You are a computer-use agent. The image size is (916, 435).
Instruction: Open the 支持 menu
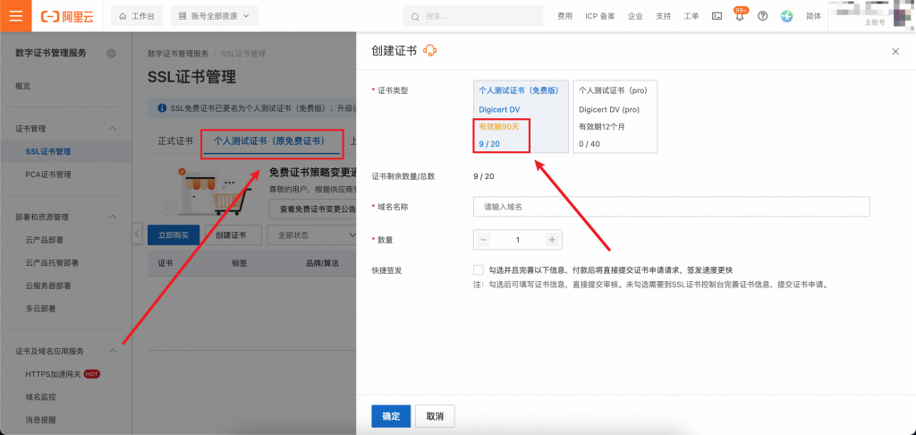[x=663, y=16]
